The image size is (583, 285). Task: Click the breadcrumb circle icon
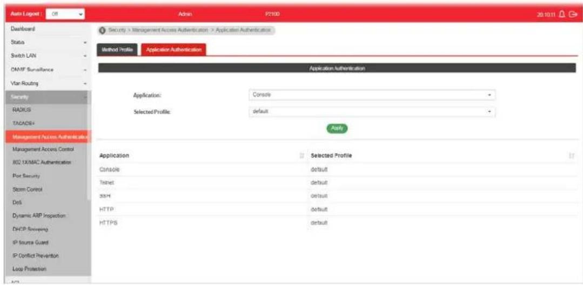click(102, 30)
